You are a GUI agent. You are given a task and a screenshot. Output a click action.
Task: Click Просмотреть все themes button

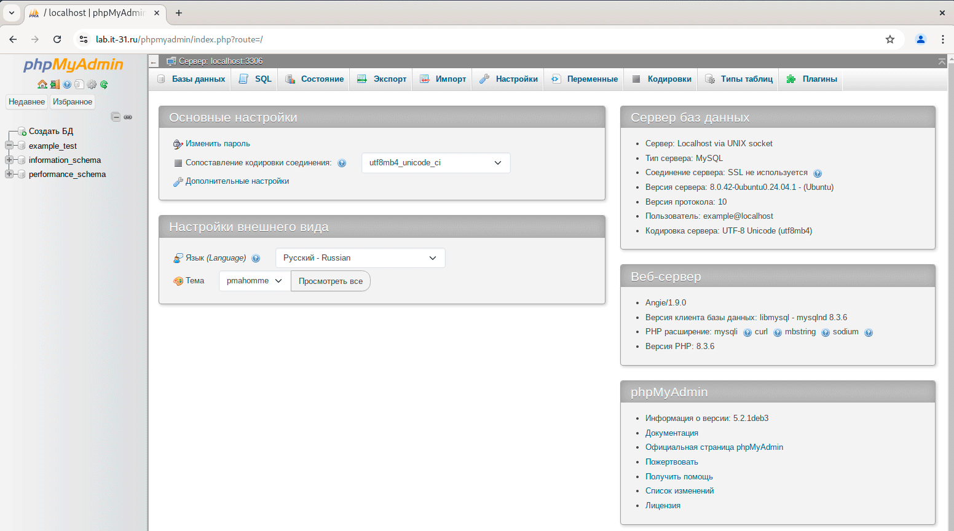[331, 281]
